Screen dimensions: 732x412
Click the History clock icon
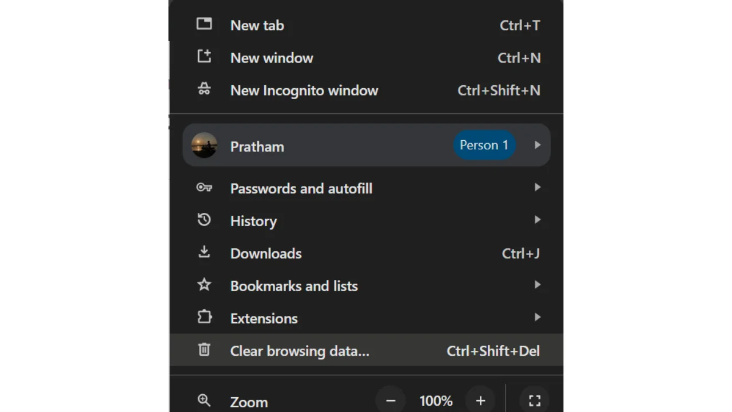204,220
